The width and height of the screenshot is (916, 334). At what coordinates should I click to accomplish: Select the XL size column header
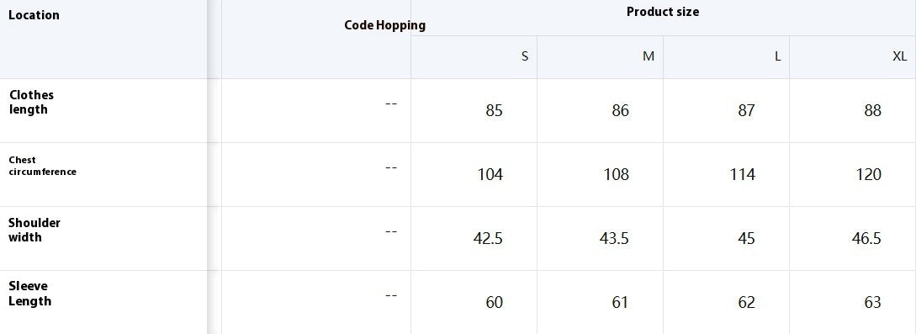click(900, 56)
